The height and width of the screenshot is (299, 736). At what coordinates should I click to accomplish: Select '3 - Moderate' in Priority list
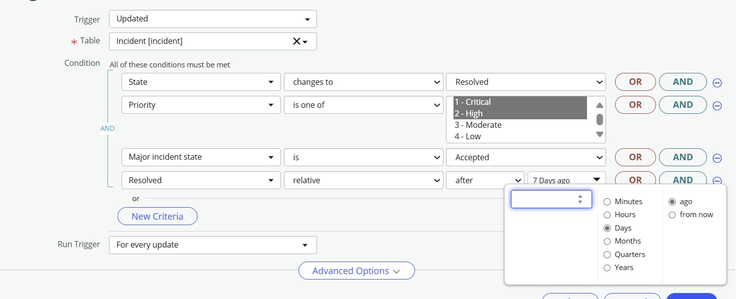click(478, 125)
